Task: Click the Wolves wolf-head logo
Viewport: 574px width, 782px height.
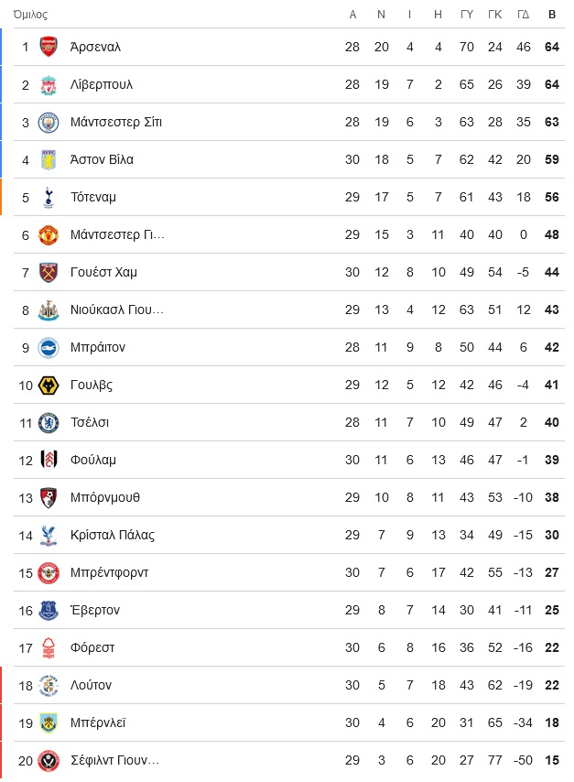Action: click(x=49, y=385)
